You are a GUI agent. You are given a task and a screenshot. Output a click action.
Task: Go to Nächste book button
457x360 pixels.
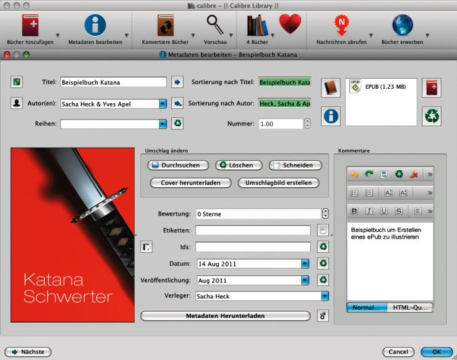[x=28, y=352]
